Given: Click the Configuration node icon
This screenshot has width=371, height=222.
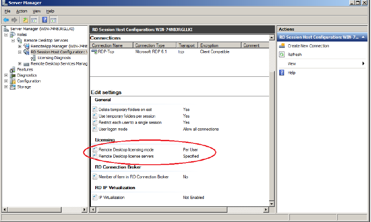Looking at the screenshot, I should coord(13,81).
